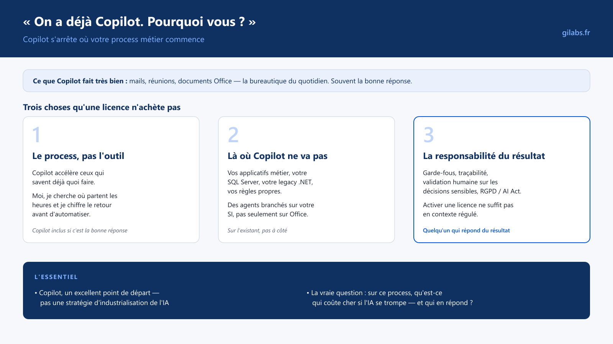The width and height of the screenshot is (613, 344).
Task: Click italic note 'Copilot inclus si c'est la bonne réponse'
Action: coord(80,230)
